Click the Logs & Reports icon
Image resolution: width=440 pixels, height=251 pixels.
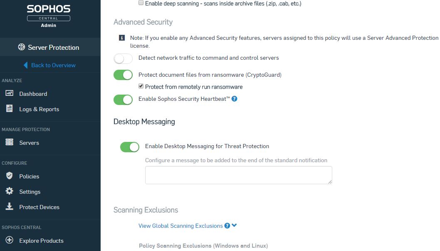9,109
